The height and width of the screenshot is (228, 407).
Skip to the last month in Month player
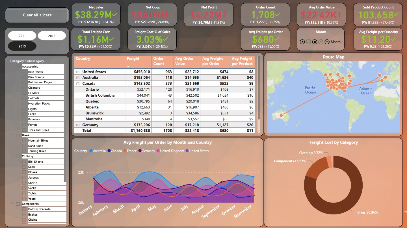(327, 42)
